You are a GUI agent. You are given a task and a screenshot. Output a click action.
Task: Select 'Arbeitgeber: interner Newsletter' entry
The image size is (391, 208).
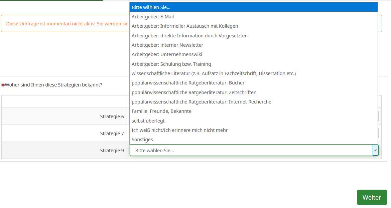tap(167, 45)
